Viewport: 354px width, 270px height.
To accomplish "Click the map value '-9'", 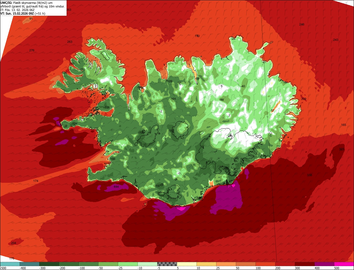I will [165, 138].
